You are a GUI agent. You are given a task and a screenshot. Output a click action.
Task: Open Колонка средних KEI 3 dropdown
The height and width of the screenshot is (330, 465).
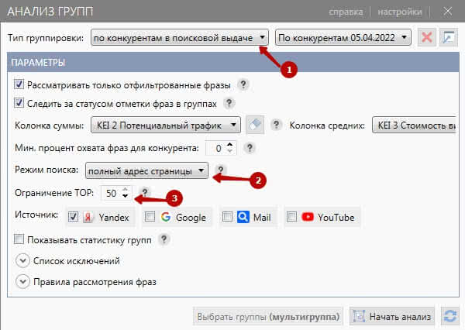click(x=414, y=125)
